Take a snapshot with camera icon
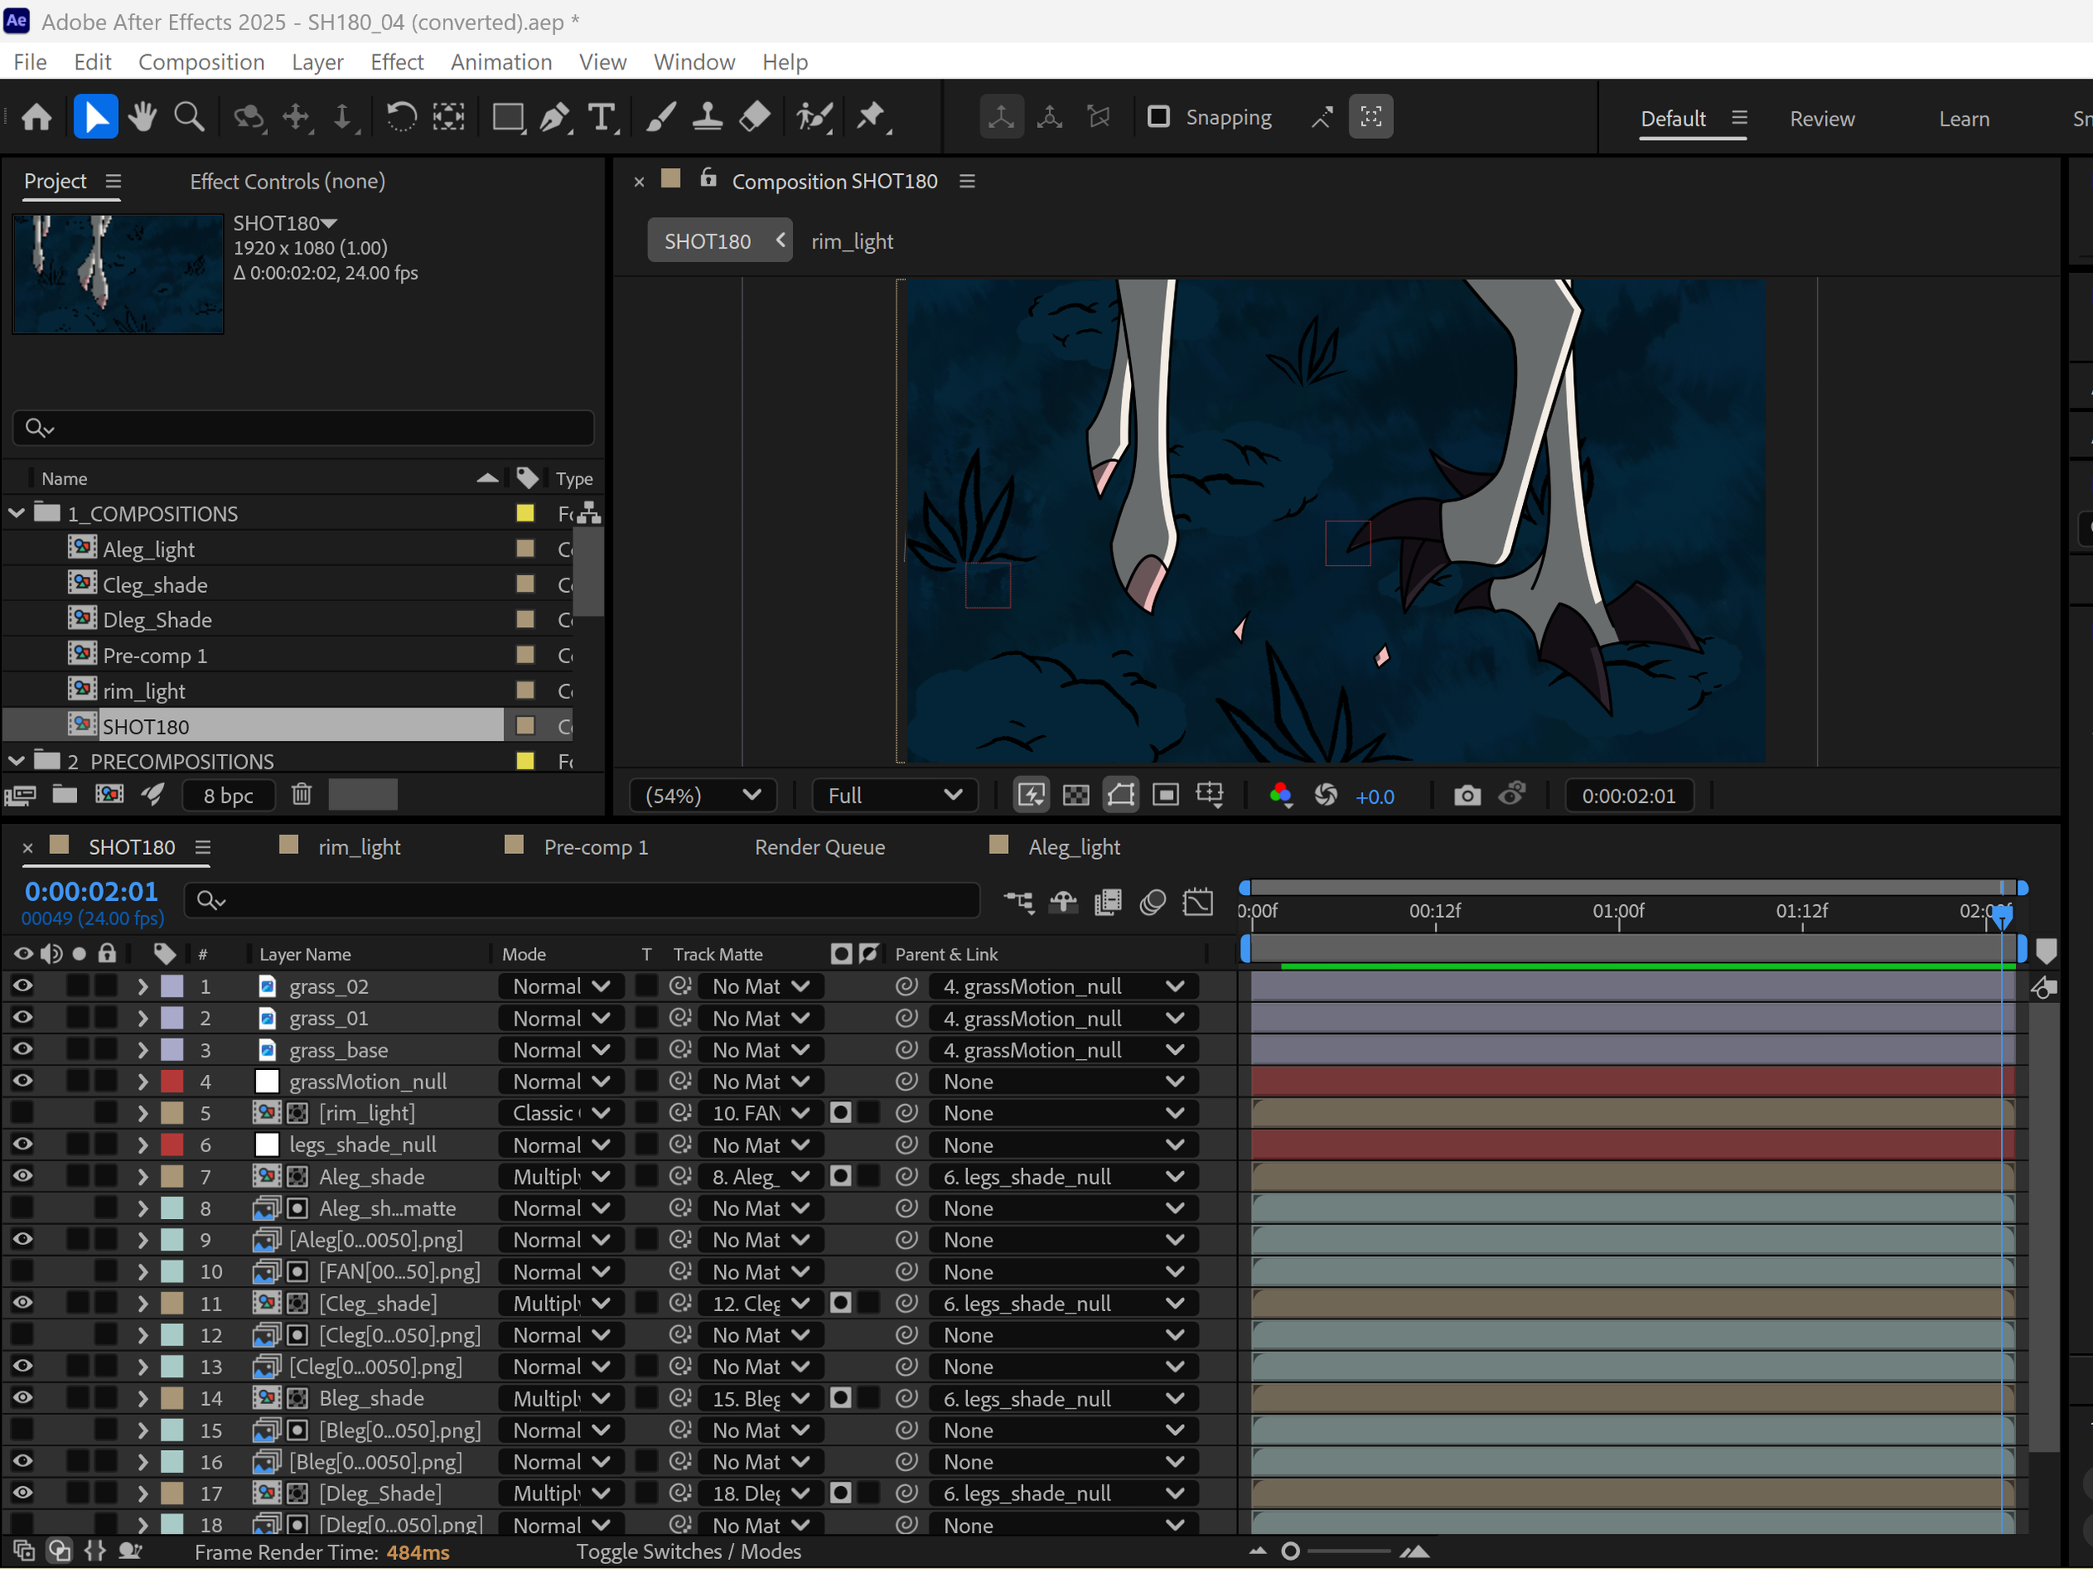The height and width of the screenshot is (1569, 2093). pos(1467,795)
